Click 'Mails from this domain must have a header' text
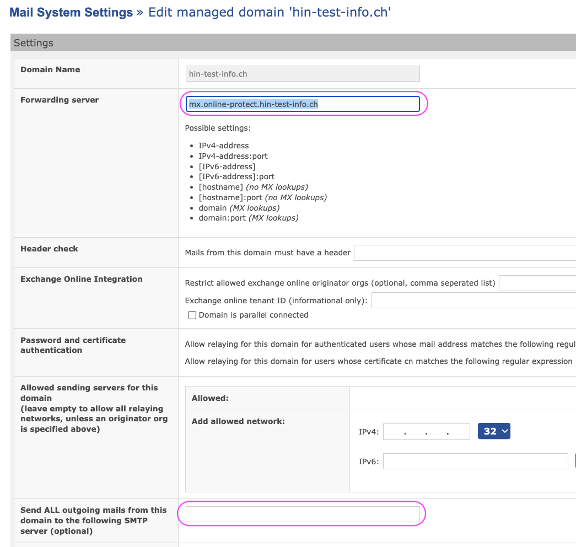The height and width of the screenshot is (547, 576). 268,253
